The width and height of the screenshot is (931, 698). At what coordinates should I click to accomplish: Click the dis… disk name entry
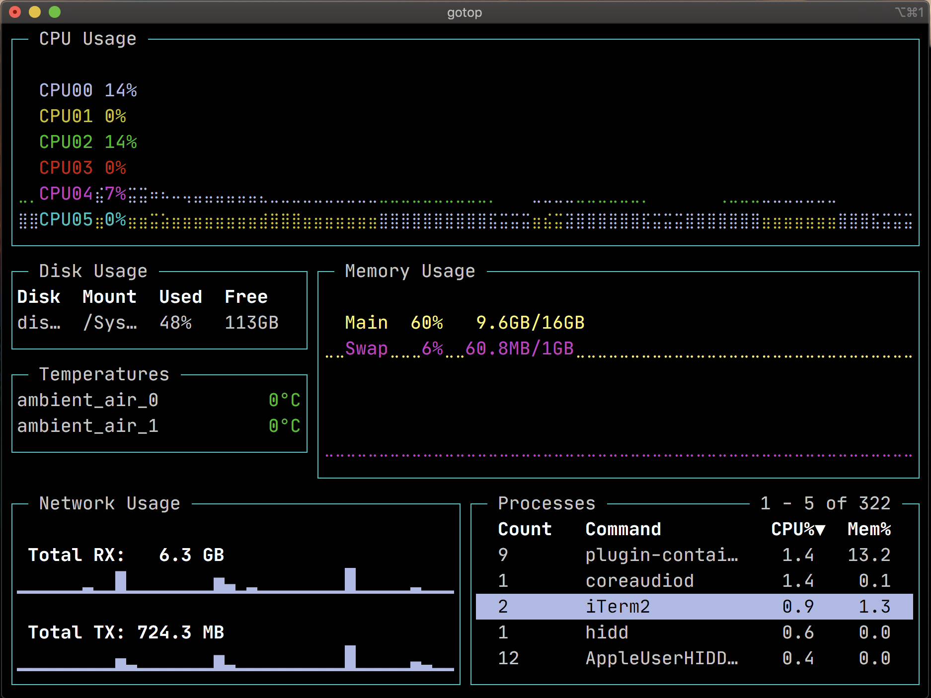tap(39, 323)
